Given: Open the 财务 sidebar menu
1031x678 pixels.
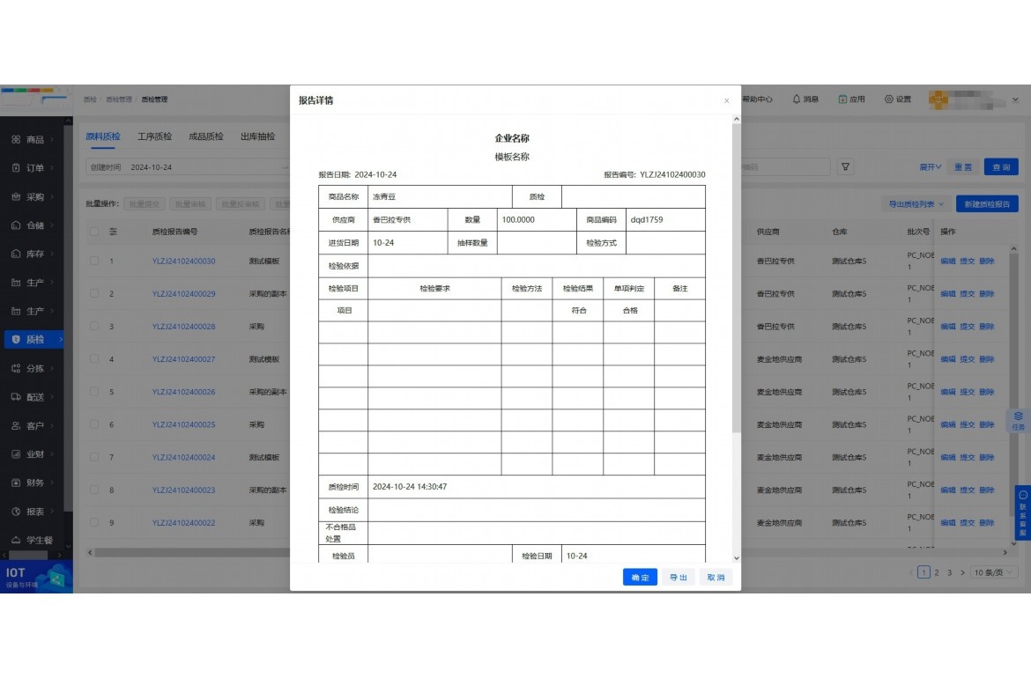Looking at the screenshot, I should tap(32, 483).
